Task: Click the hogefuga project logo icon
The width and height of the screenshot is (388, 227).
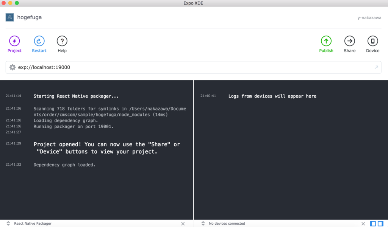Action: coord(9,17)
